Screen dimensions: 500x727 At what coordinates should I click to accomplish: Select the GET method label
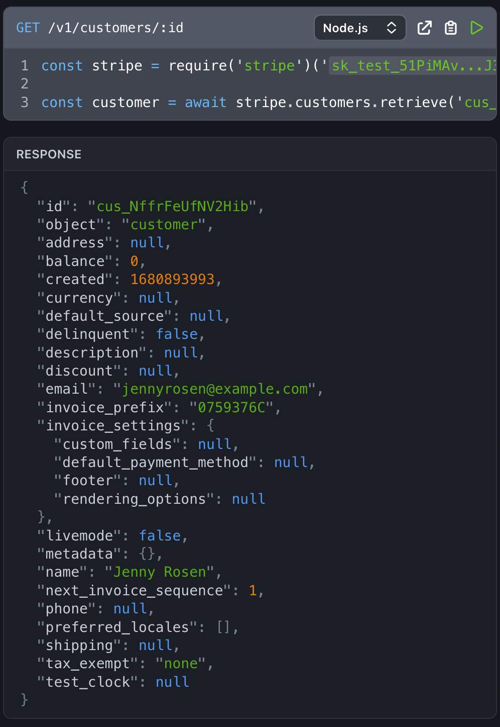[x=28, y=28]
